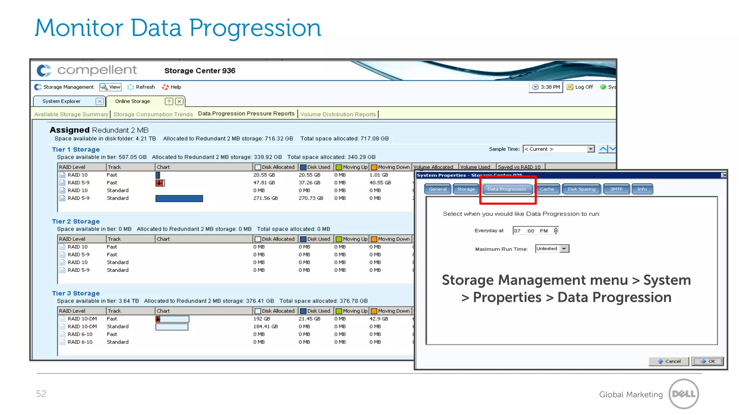The width and height of the screenshot is (739, 415).
Task: Open Storage Consumption Trends report
Action: pyautogui.click(x=153, y=114)
